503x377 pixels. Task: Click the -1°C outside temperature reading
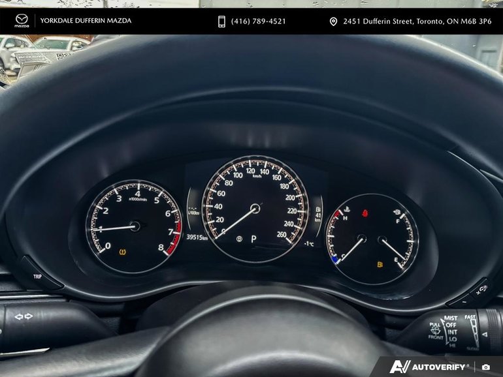click(309, 244)
